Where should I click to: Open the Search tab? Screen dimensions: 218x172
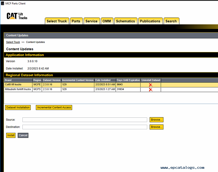171,21
